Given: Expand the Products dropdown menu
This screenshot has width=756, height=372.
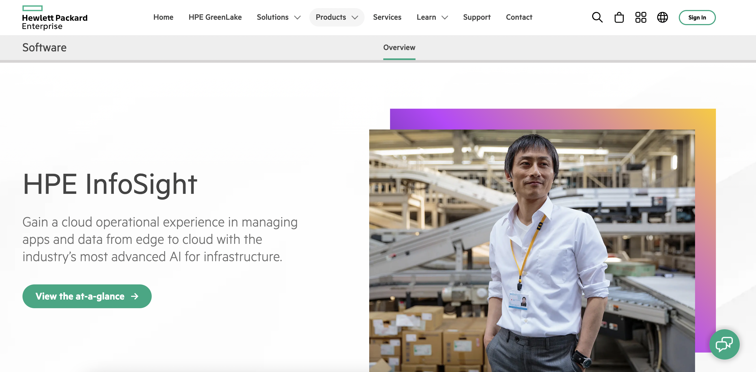Looking at the screenshot, I should point(337,17).
